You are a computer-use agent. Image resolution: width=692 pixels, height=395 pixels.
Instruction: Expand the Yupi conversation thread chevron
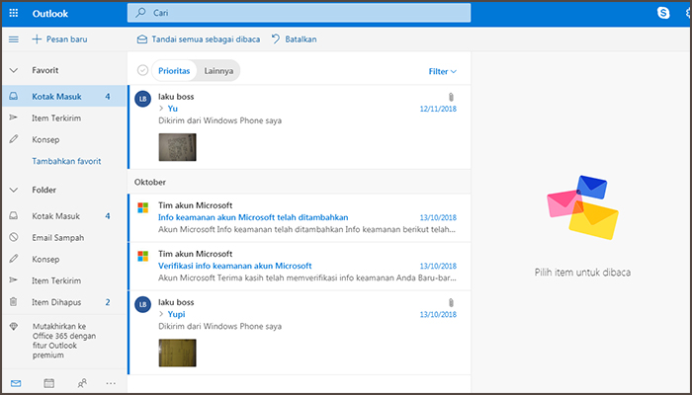tap(161, 314)
